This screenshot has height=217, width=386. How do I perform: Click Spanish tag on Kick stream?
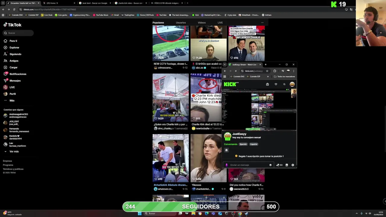pos(243,144)
